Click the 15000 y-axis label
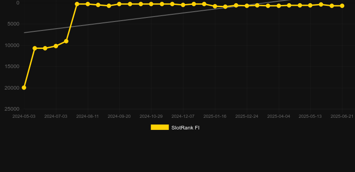This screenshot has height=172, width=355. pos(12,66)
